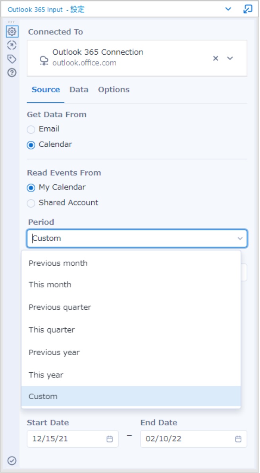Select the Calendar radio button

(x=31, y=145)
